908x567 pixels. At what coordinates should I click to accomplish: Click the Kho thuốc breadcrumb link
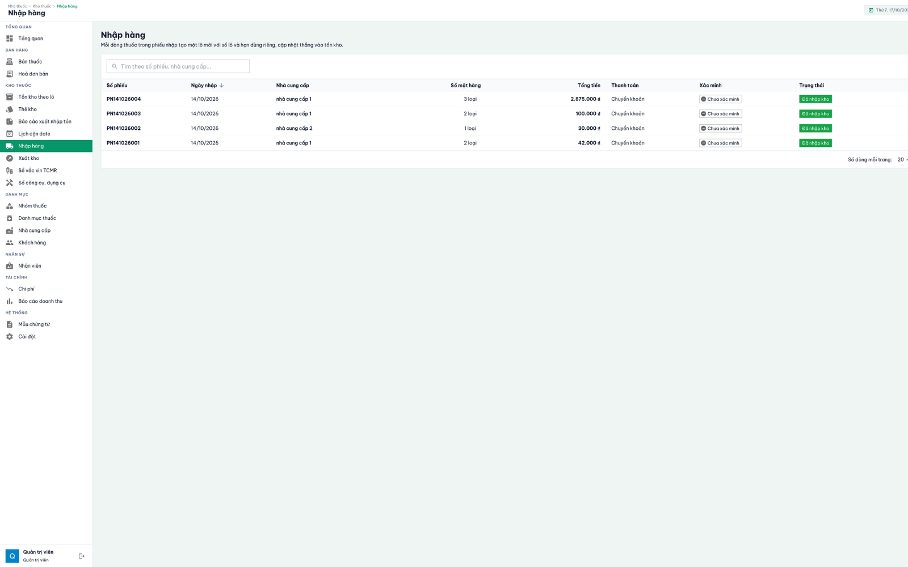[x=42, y=6]
